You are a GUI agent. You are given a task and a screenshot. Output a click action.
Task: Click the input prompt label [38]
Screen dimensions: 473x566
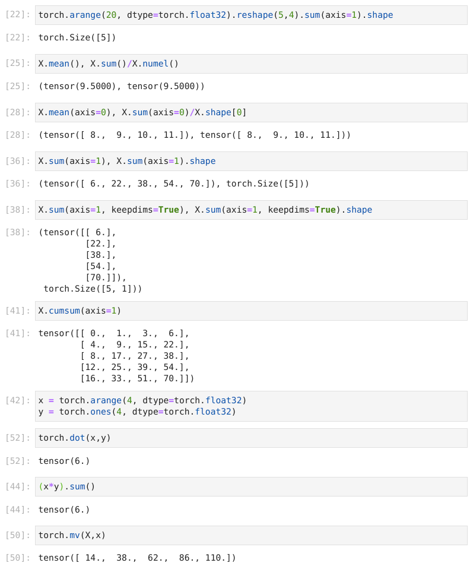(x=18, y=210)
